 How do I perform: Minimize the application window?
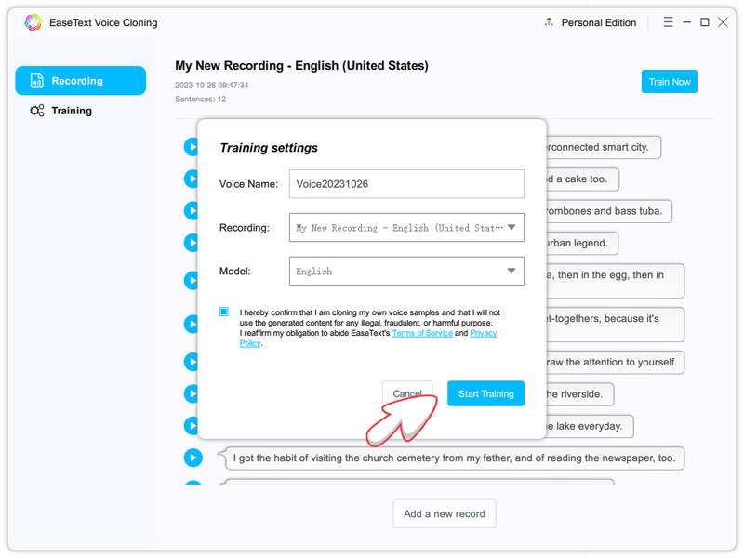pos(686,22)
